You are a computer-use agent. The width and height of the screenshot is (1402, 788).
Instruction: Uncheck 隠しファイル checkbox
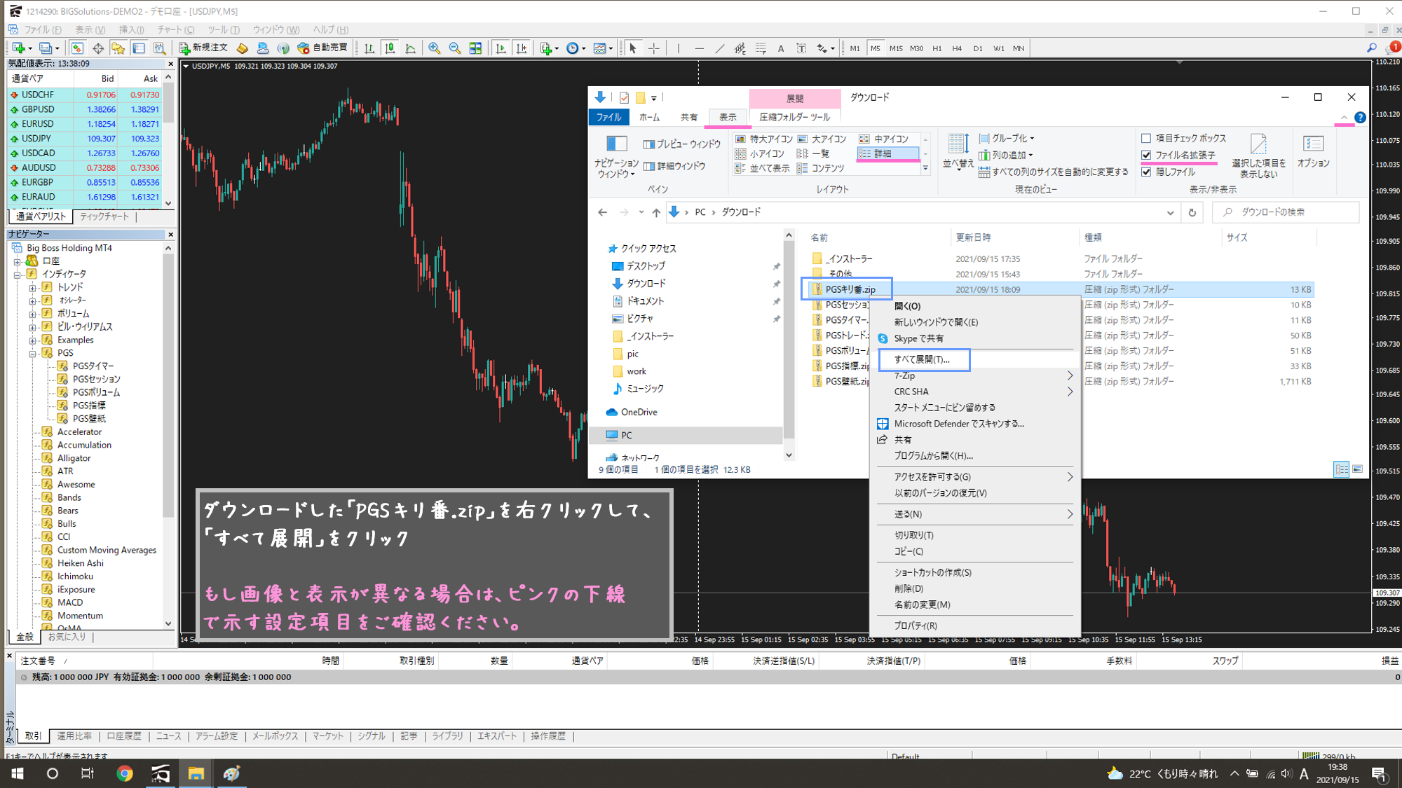(1146, 172)
